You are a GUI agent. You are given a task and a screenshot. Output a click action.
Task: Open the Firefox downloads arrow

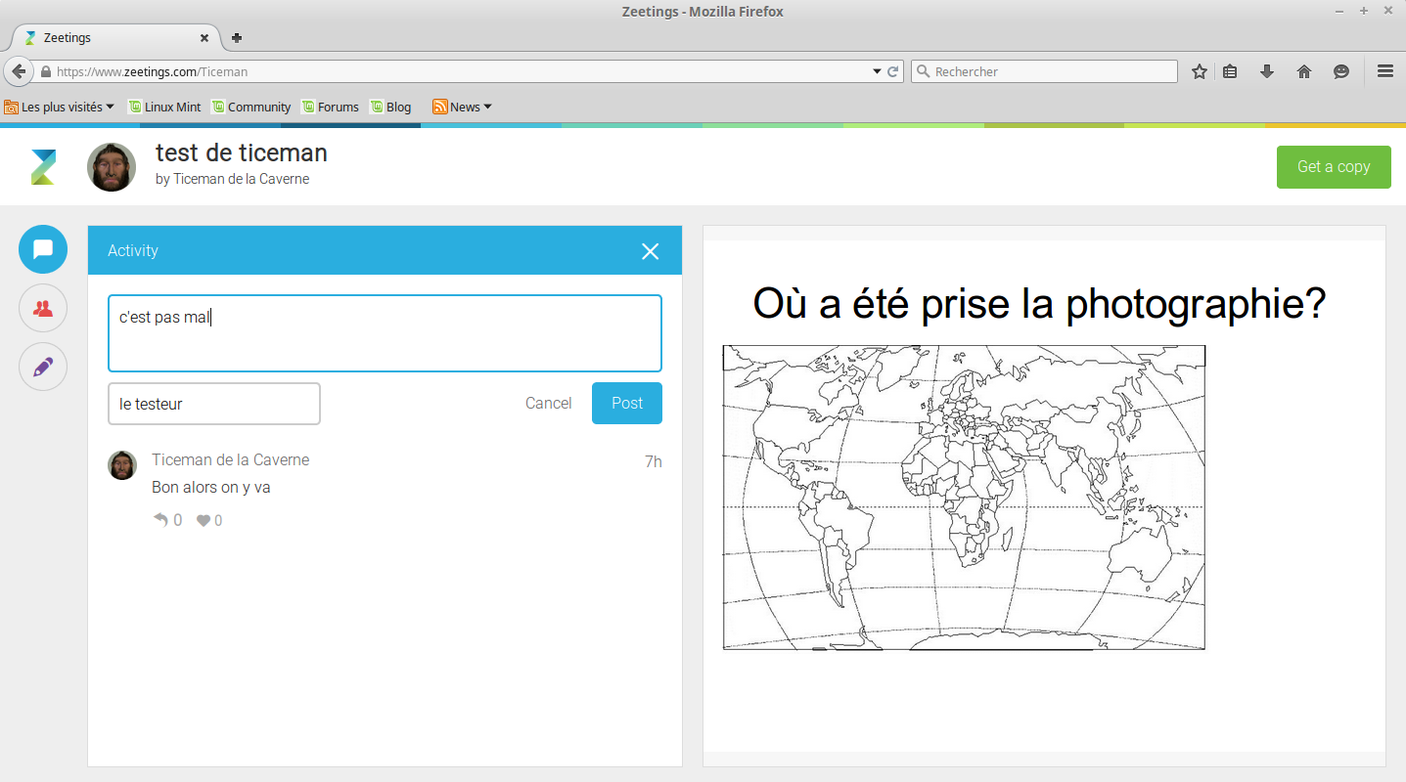[1266, 71]
